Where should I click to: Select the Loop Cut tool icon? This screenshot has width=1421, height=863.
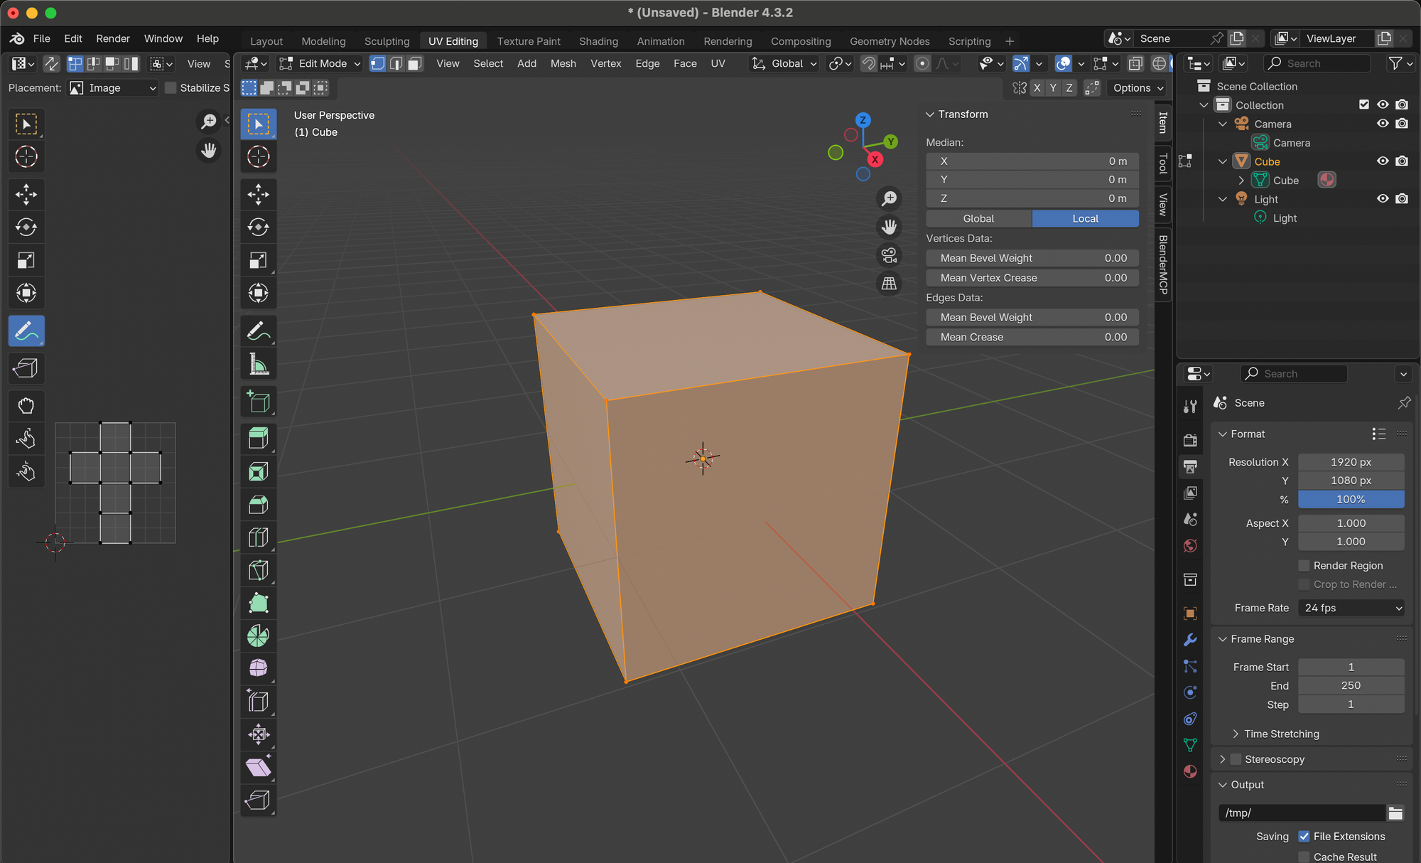[x=258, y=537]
